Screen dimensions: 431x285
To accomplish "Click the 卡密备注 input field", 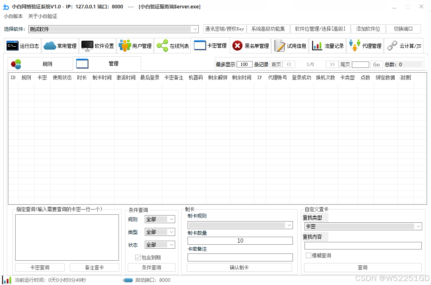I will tap(240, 257).
